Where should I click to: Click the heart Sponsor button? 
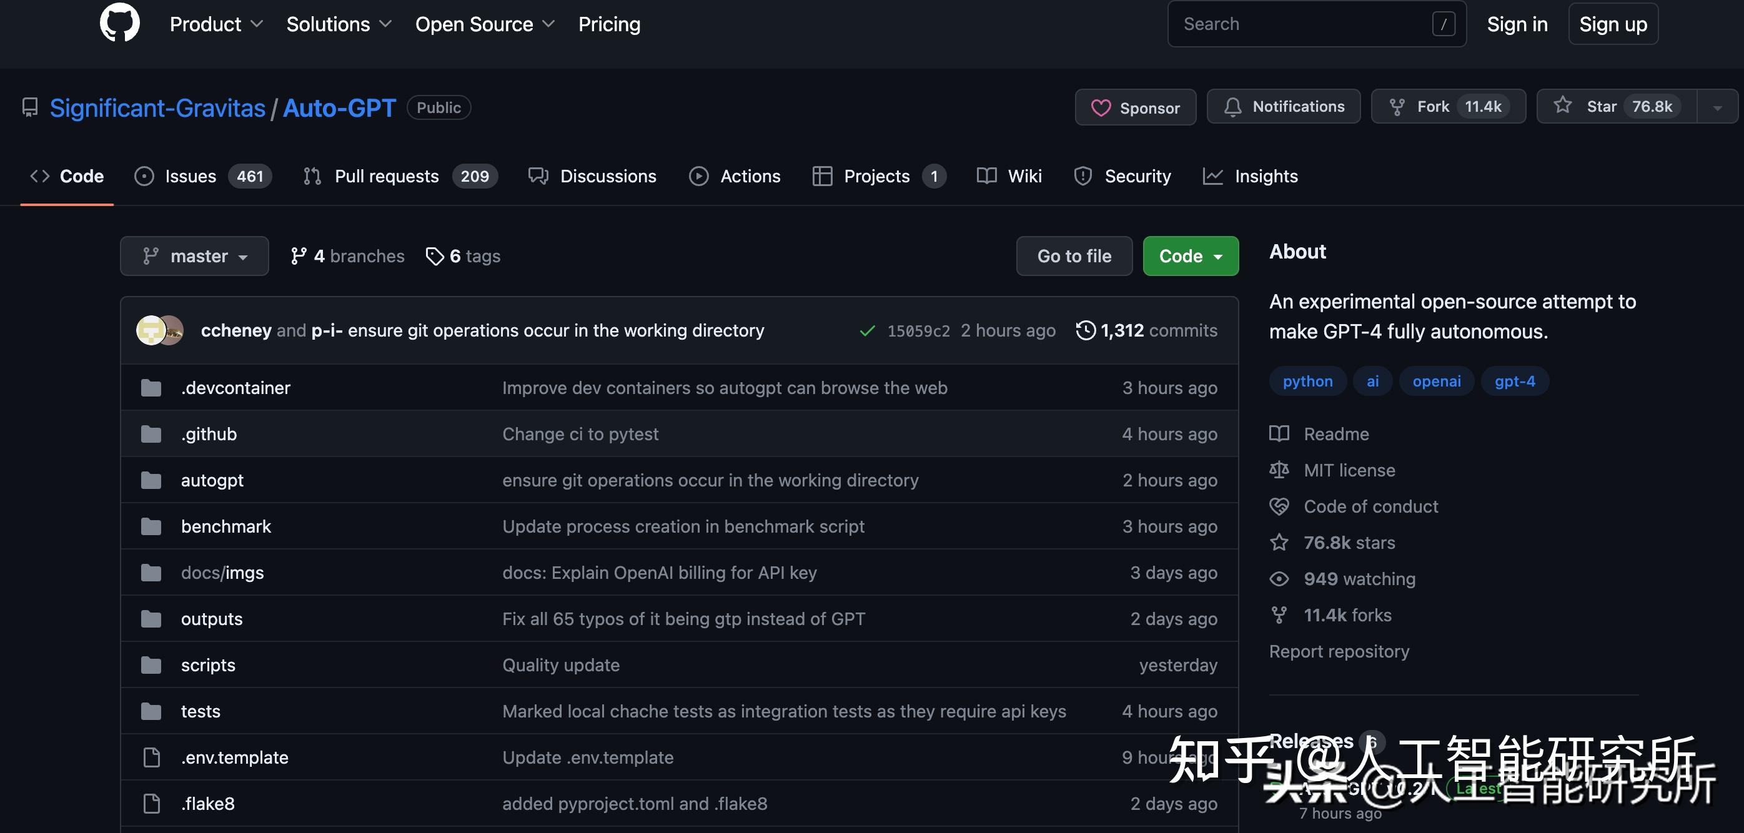1136,107
